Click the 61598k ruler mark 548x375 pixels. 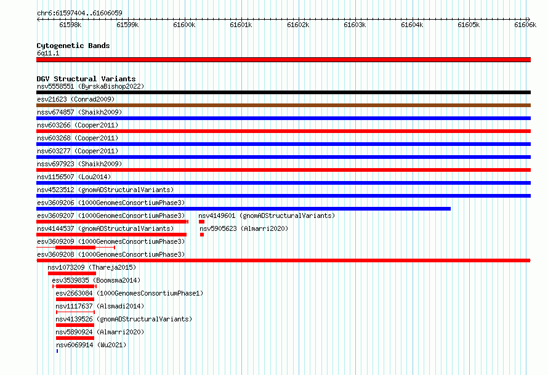70,25
